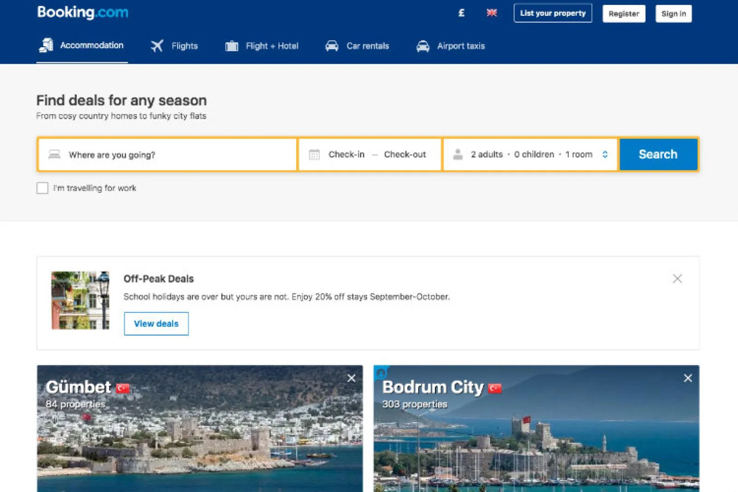Image resolution: width=738 pixels, height=492 pixels.
Task: Click the Find deals for any season heading
Action: [122, 101]
